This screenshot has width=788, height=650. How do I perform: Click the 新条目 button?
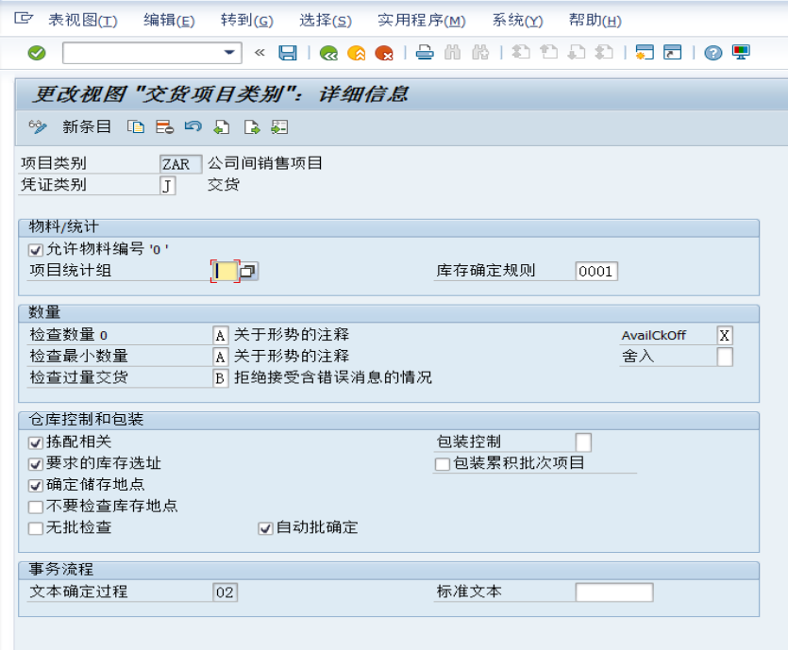[x=86, y=127]
